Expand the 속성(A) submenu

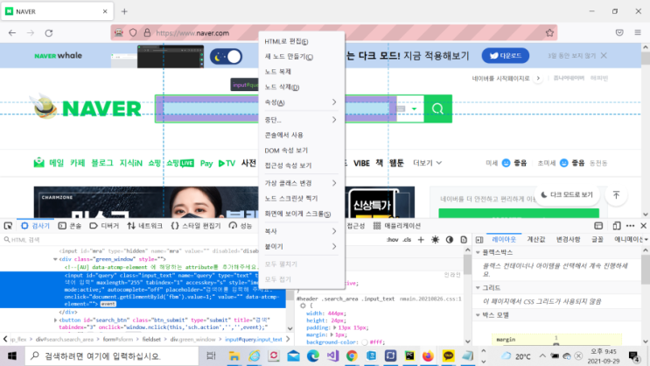(301, 102)
